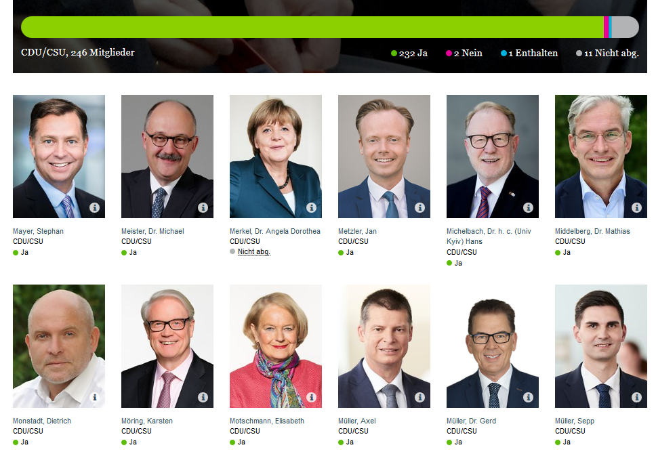Show info icon on Mathias Middelberg's portrait
Viewport: 656px width, 458px height.
click(636, 207)
